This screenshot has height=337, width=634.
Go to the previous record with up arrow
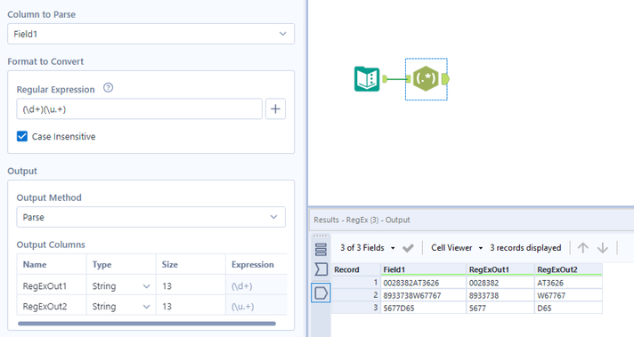pos(582,248)
